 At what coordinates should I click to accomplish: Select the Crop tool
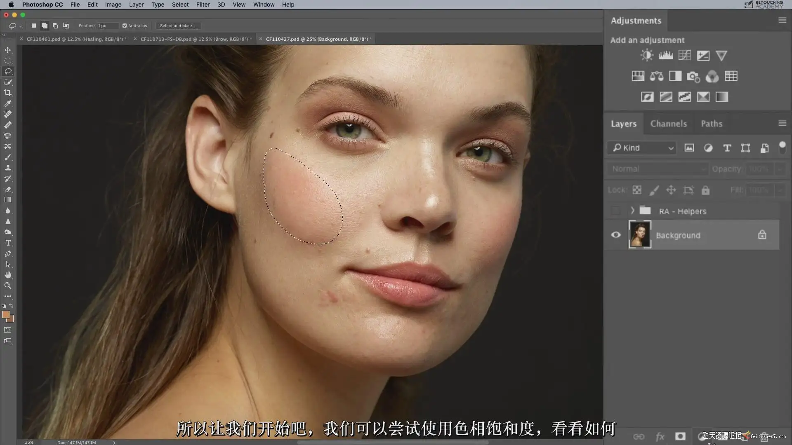pyautogui.click(x=8, y=93)
